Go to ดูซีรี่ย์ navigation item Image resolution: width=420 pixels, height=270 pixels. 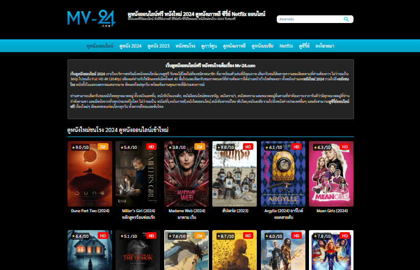304,46
